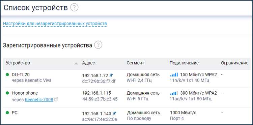Click Домашняя сеть in Honor-phone row
The image size is (253, 125).
coord(143,93)
